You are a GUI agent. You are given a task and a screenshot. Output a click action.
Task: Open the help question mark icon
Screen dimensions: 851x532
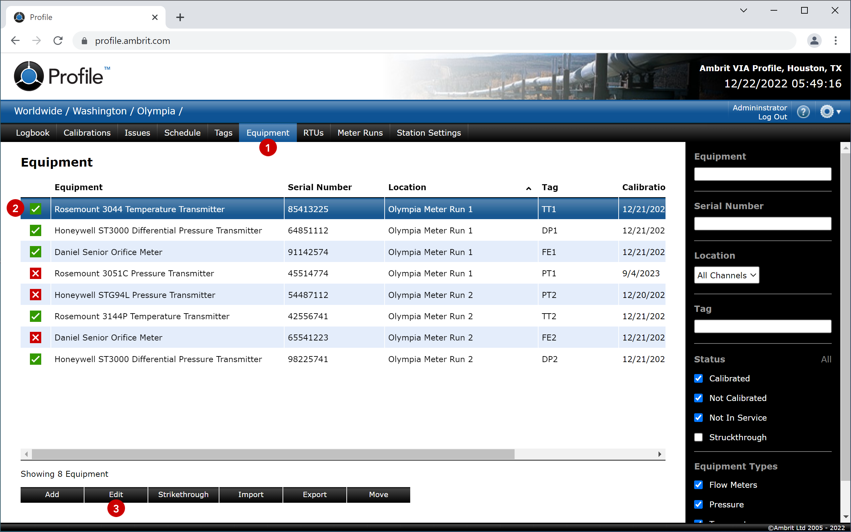803,112
